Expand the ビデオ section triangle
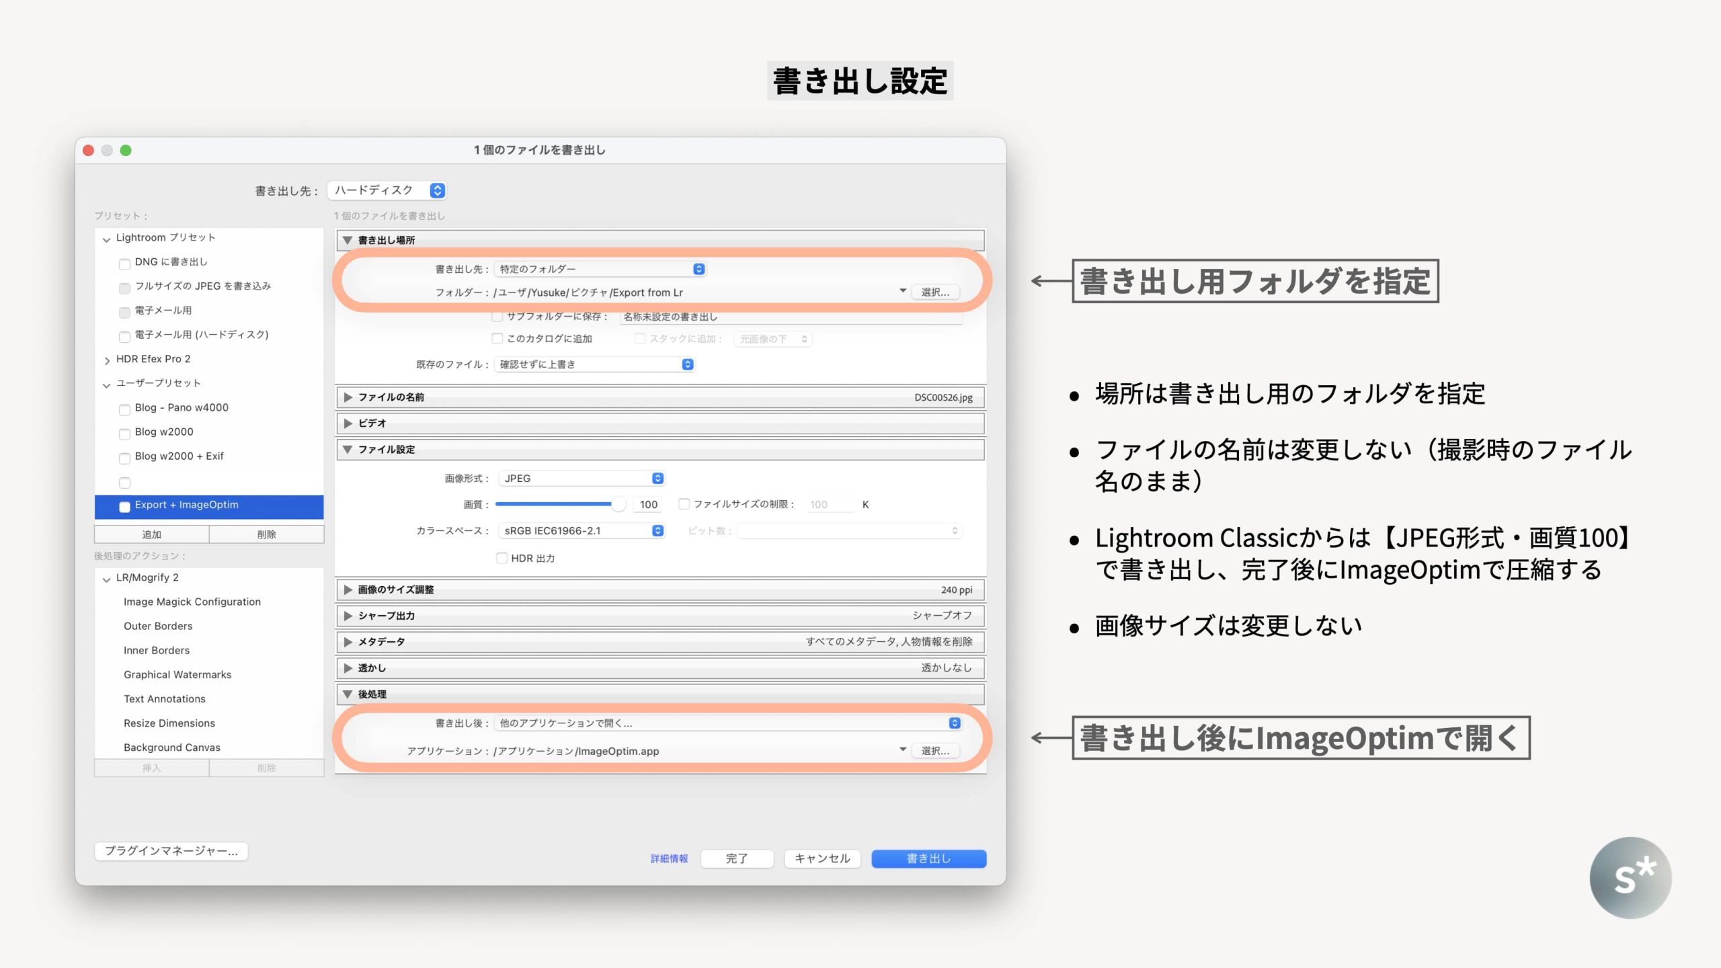This screenshot has height=968, width=1721. pos(348,424)
